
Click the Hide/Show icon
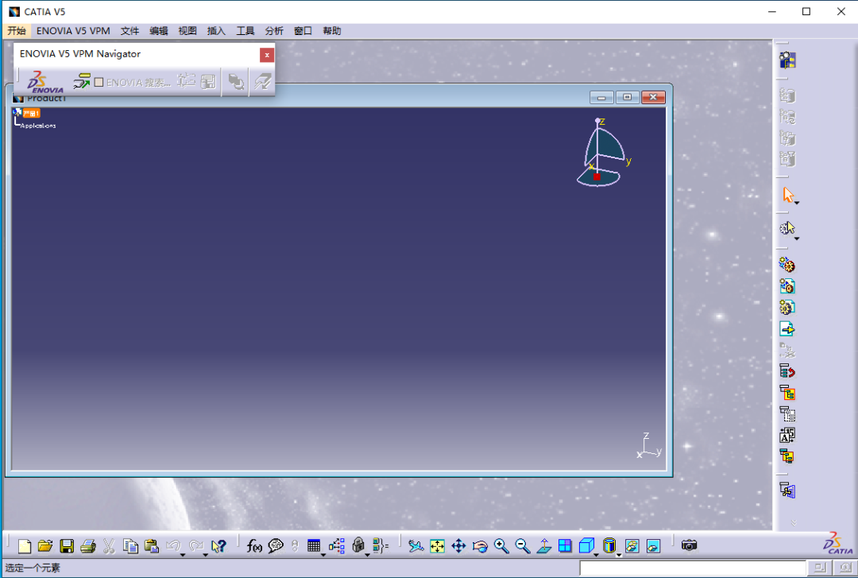click(632, 545)
